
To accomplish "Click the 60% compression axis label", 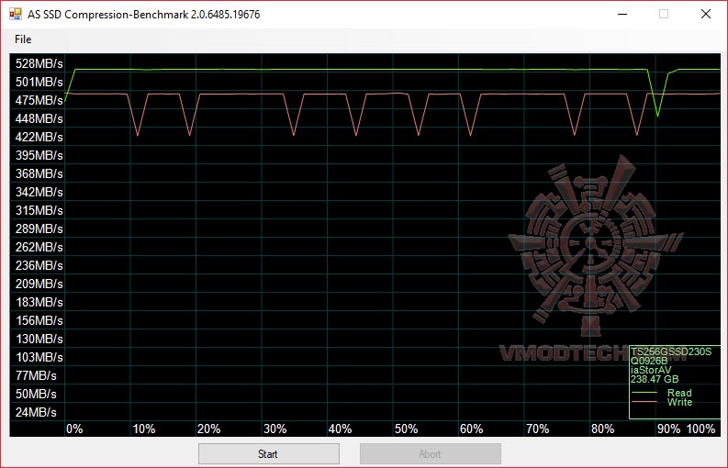I will tap(472, 429).
